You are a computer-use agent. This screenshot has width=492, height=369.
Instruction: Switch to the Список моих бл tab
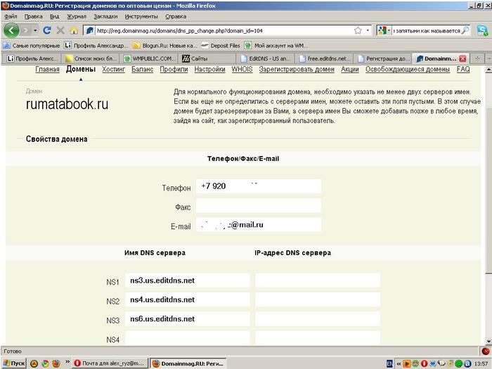coord(91,58)
